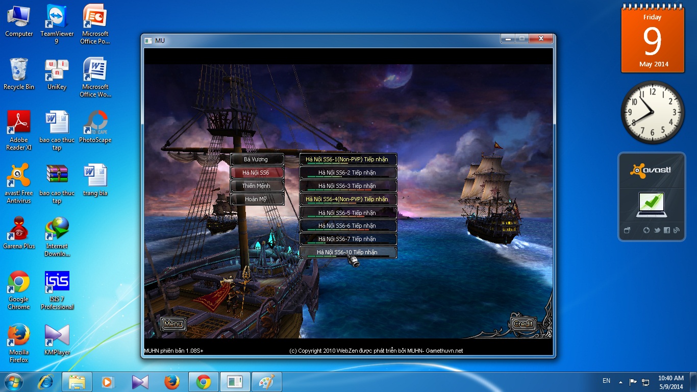Launch UniKey from desktop
This screenshot has width=697, height=392.
point(57,75)
